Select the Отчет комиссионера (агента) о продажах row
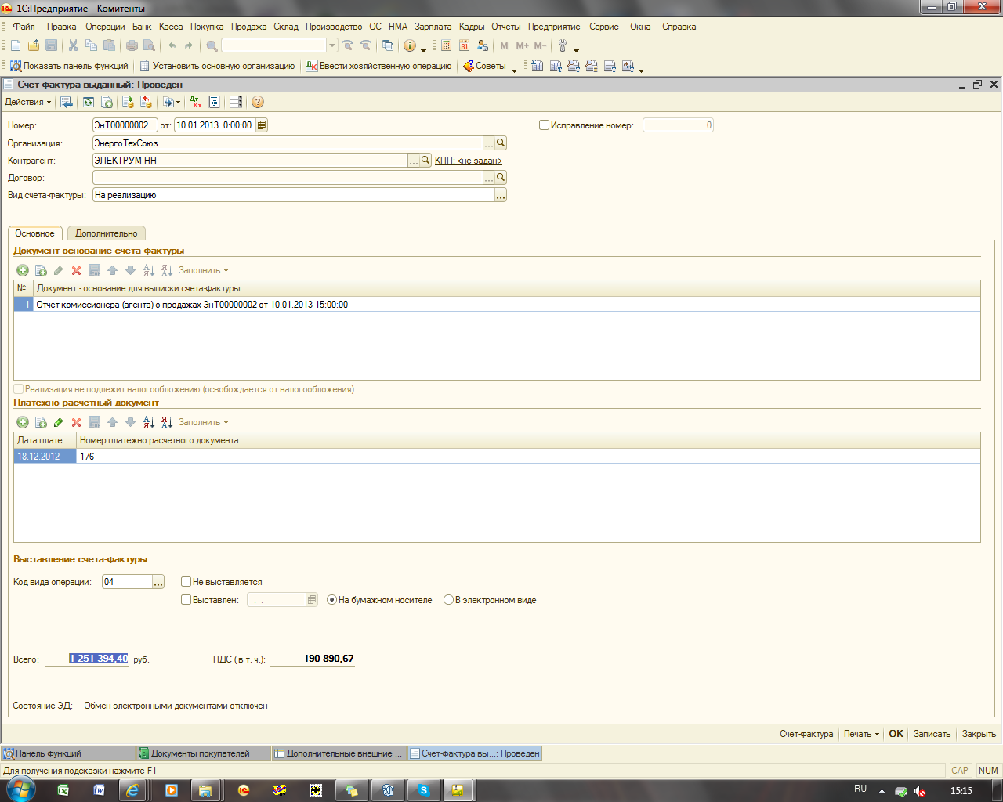 (497, 305)
